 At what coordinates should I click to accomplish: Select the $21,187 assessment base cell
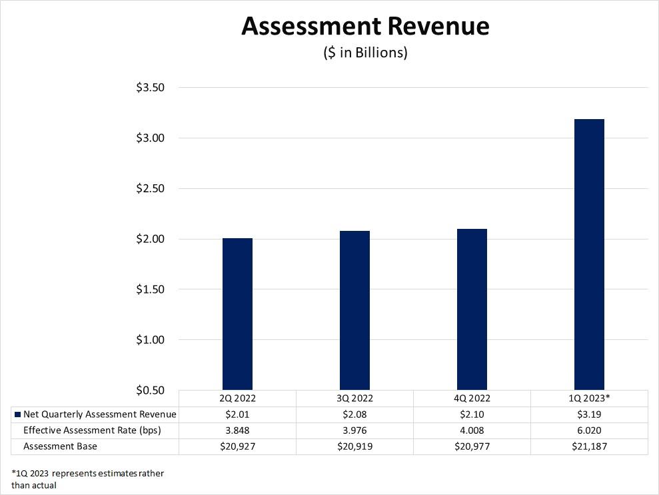tap(589, 446)
